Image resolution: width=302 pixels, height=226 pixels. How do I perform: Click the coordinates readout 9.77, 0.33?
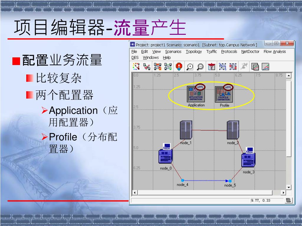click(x=261, y=200)
